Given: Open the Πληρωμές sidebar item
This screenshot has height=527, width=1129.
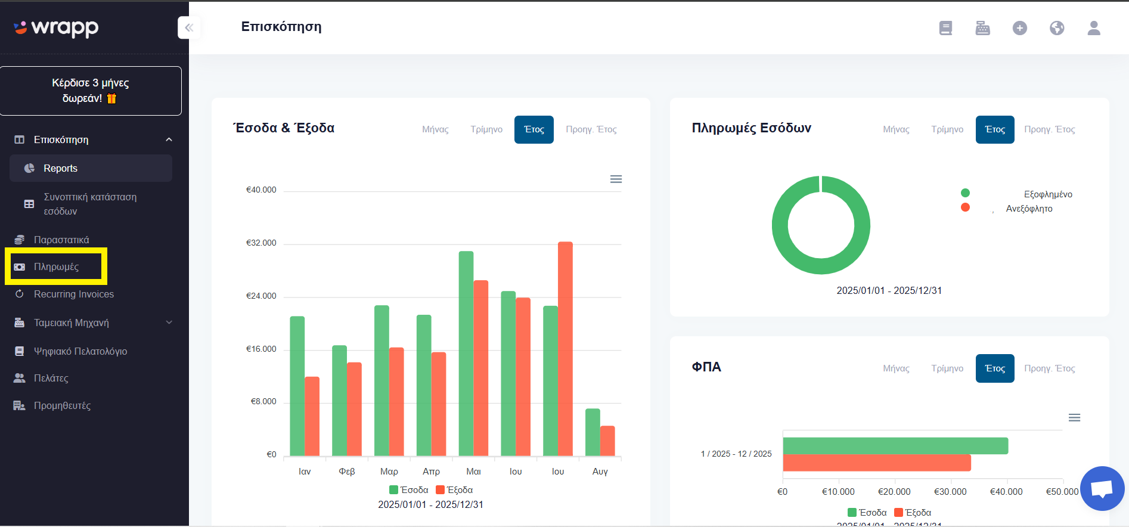Looking at the screenshot, I should (x=56, y=266).
